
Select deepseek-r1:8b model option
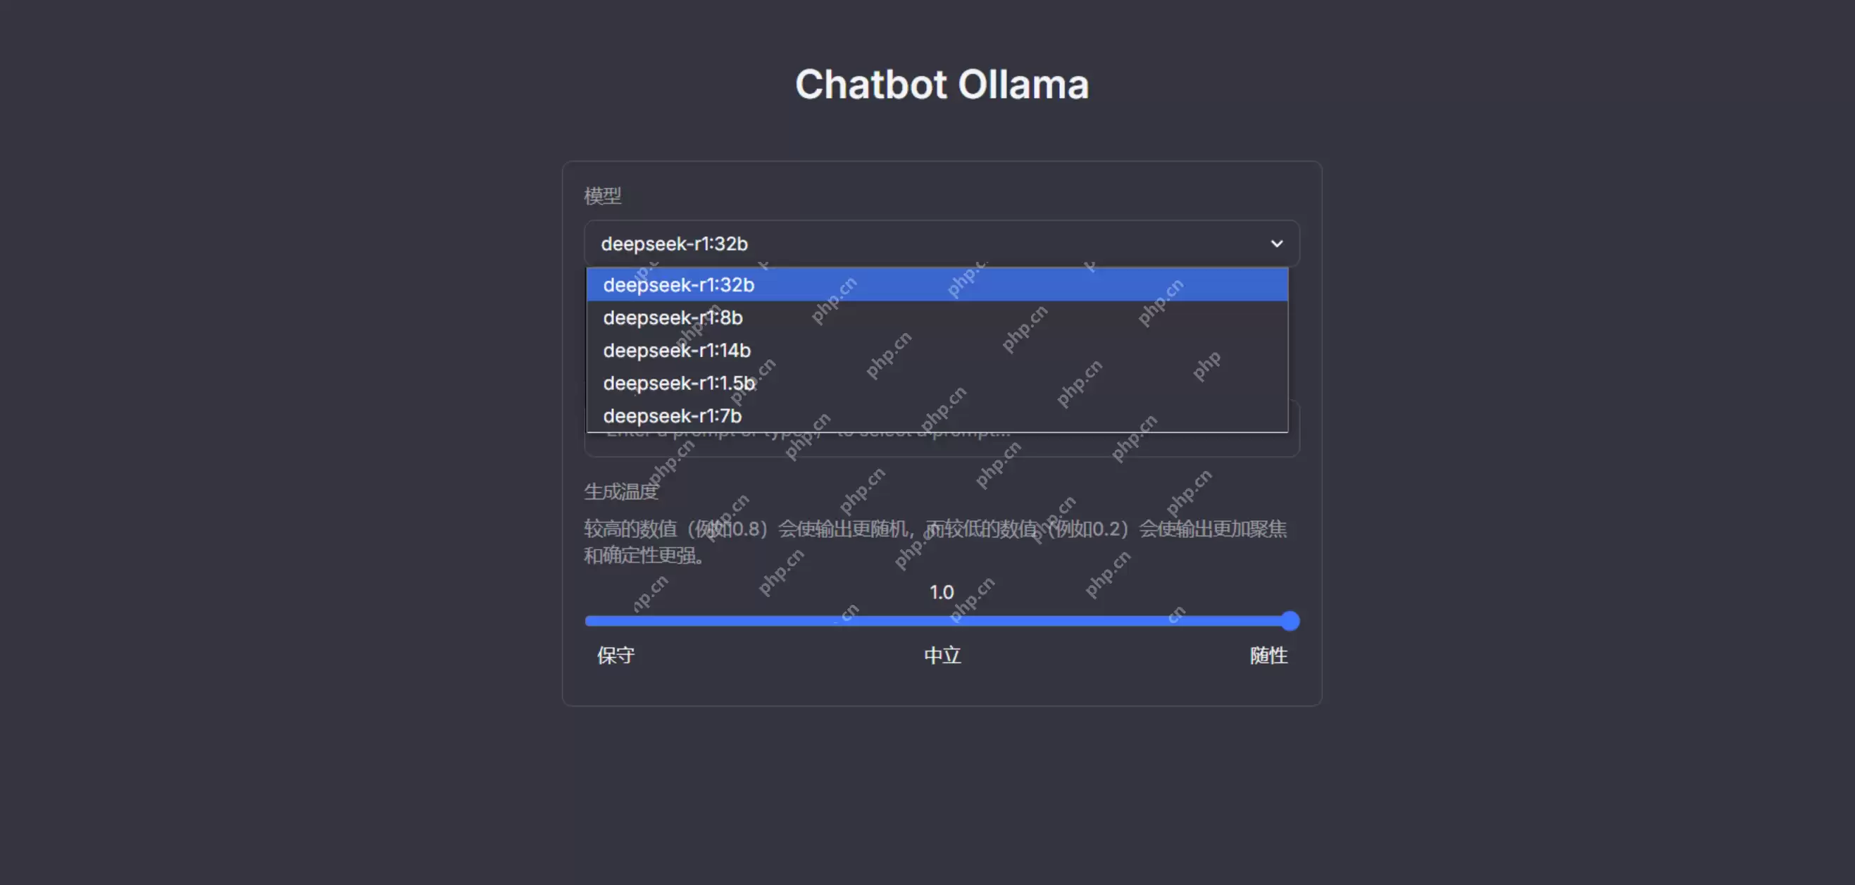[672, 318]
